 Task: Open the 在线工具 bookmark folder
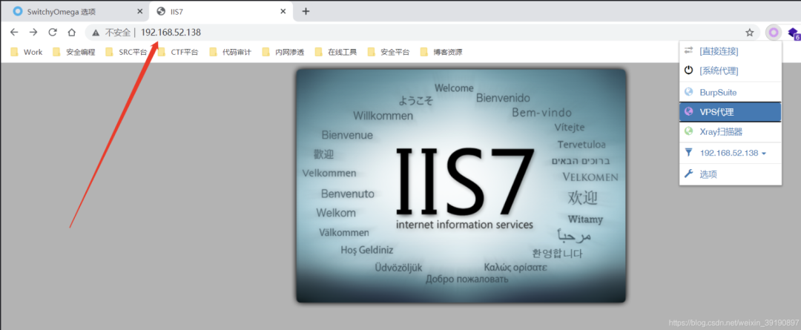[336, 52]
